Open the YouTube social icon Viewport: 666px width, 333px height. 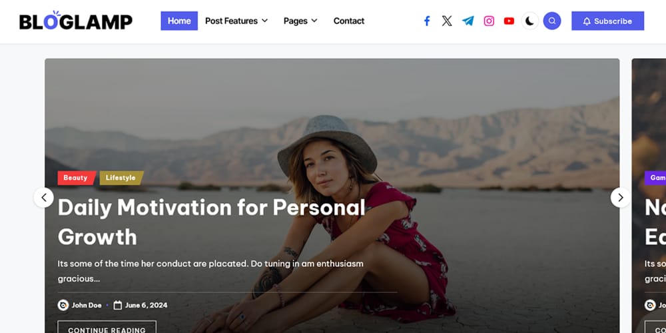(509, 21)
